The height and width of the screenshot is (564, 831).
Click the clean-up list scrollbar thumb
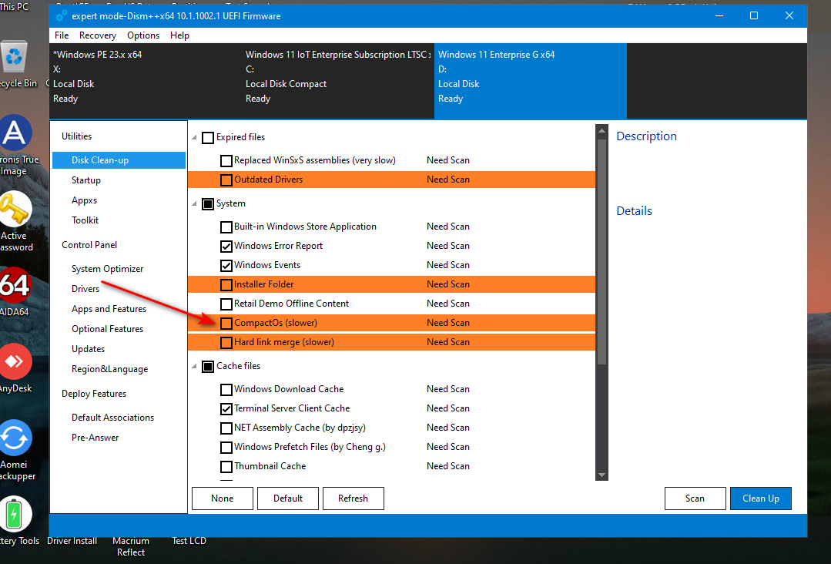pyautogui.click(x=601, y=252)
